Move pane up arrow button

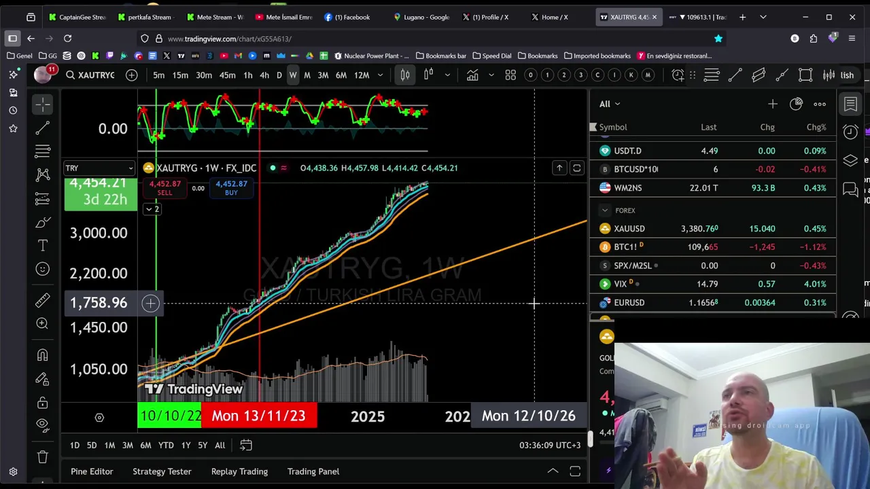(x=559, y=168)
